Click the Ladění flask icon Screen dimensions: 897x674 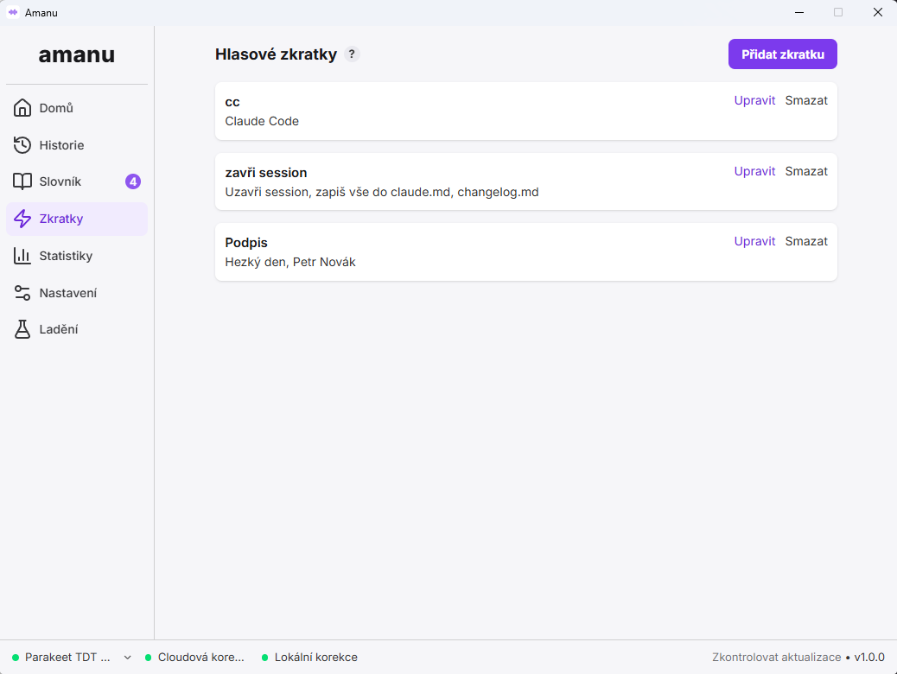click(22, 329)
